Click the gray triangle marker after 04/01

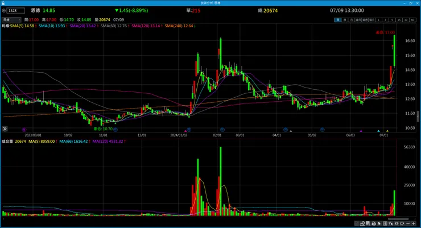[291, 131]
